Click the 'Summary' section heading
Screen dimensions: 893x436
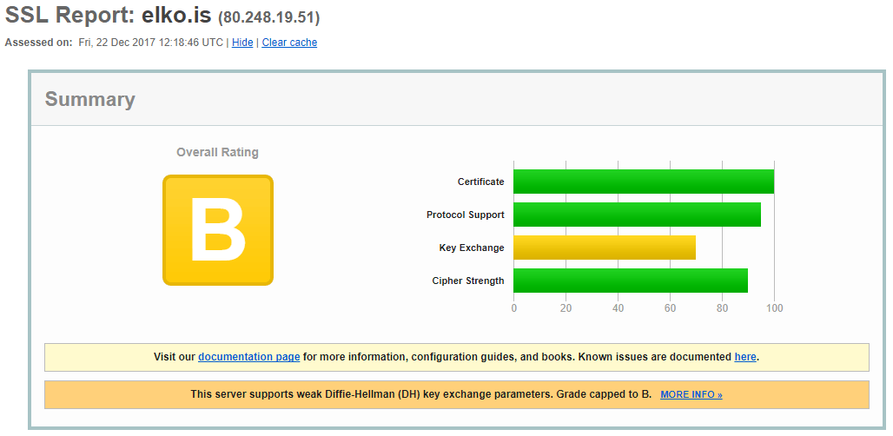click(90, 99)
